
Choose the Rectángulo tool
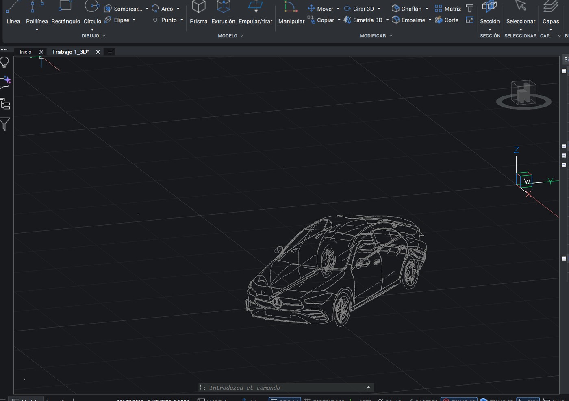[x=65, y=12]
